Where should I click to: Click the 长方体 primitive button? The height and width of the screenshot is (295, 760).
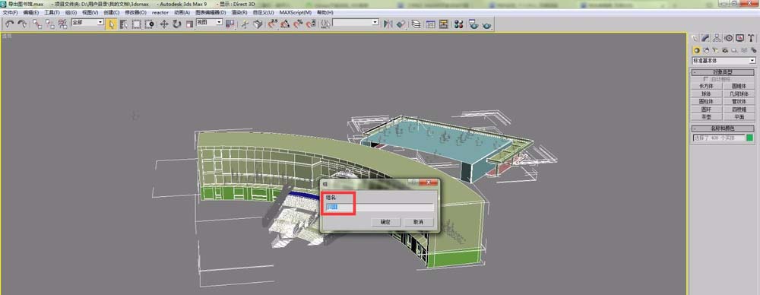707,87
